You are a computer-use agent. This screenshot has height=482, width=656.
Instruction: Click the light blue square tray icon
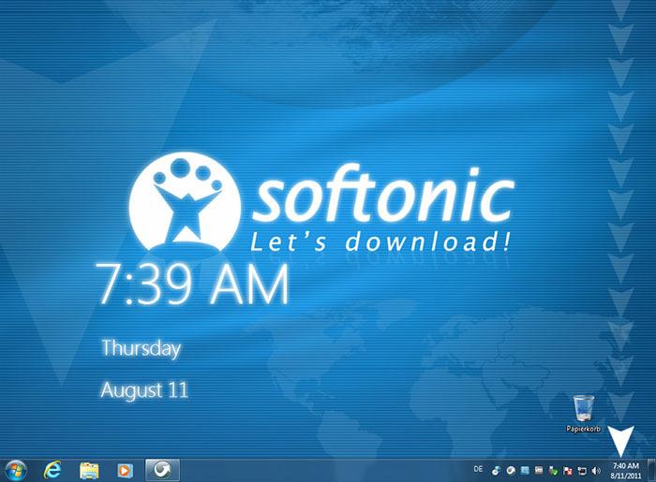coord(525,471)
